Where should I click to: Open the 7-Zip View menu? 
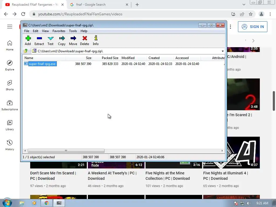(45, 31)
